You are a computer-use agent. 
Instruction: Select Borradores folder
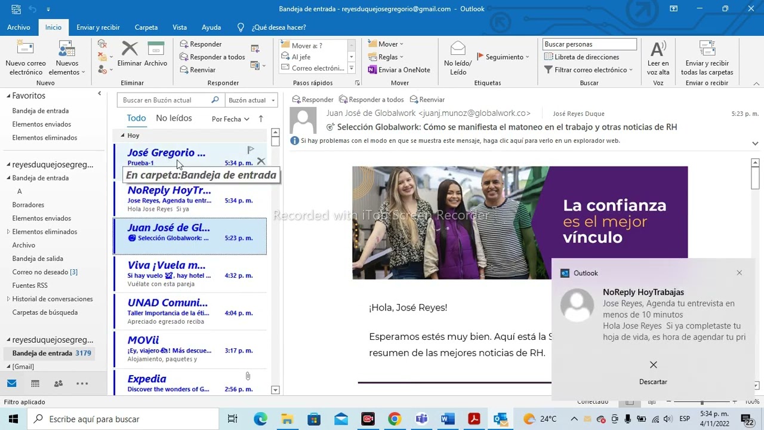click(28, 205)
